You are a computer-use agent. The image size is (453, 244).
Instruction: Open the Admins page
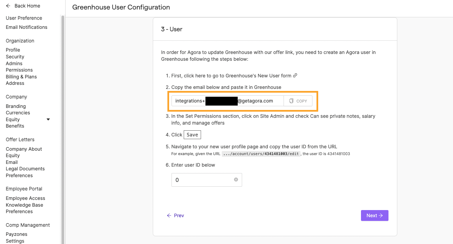pyautogui.click(x=14, y=63)
